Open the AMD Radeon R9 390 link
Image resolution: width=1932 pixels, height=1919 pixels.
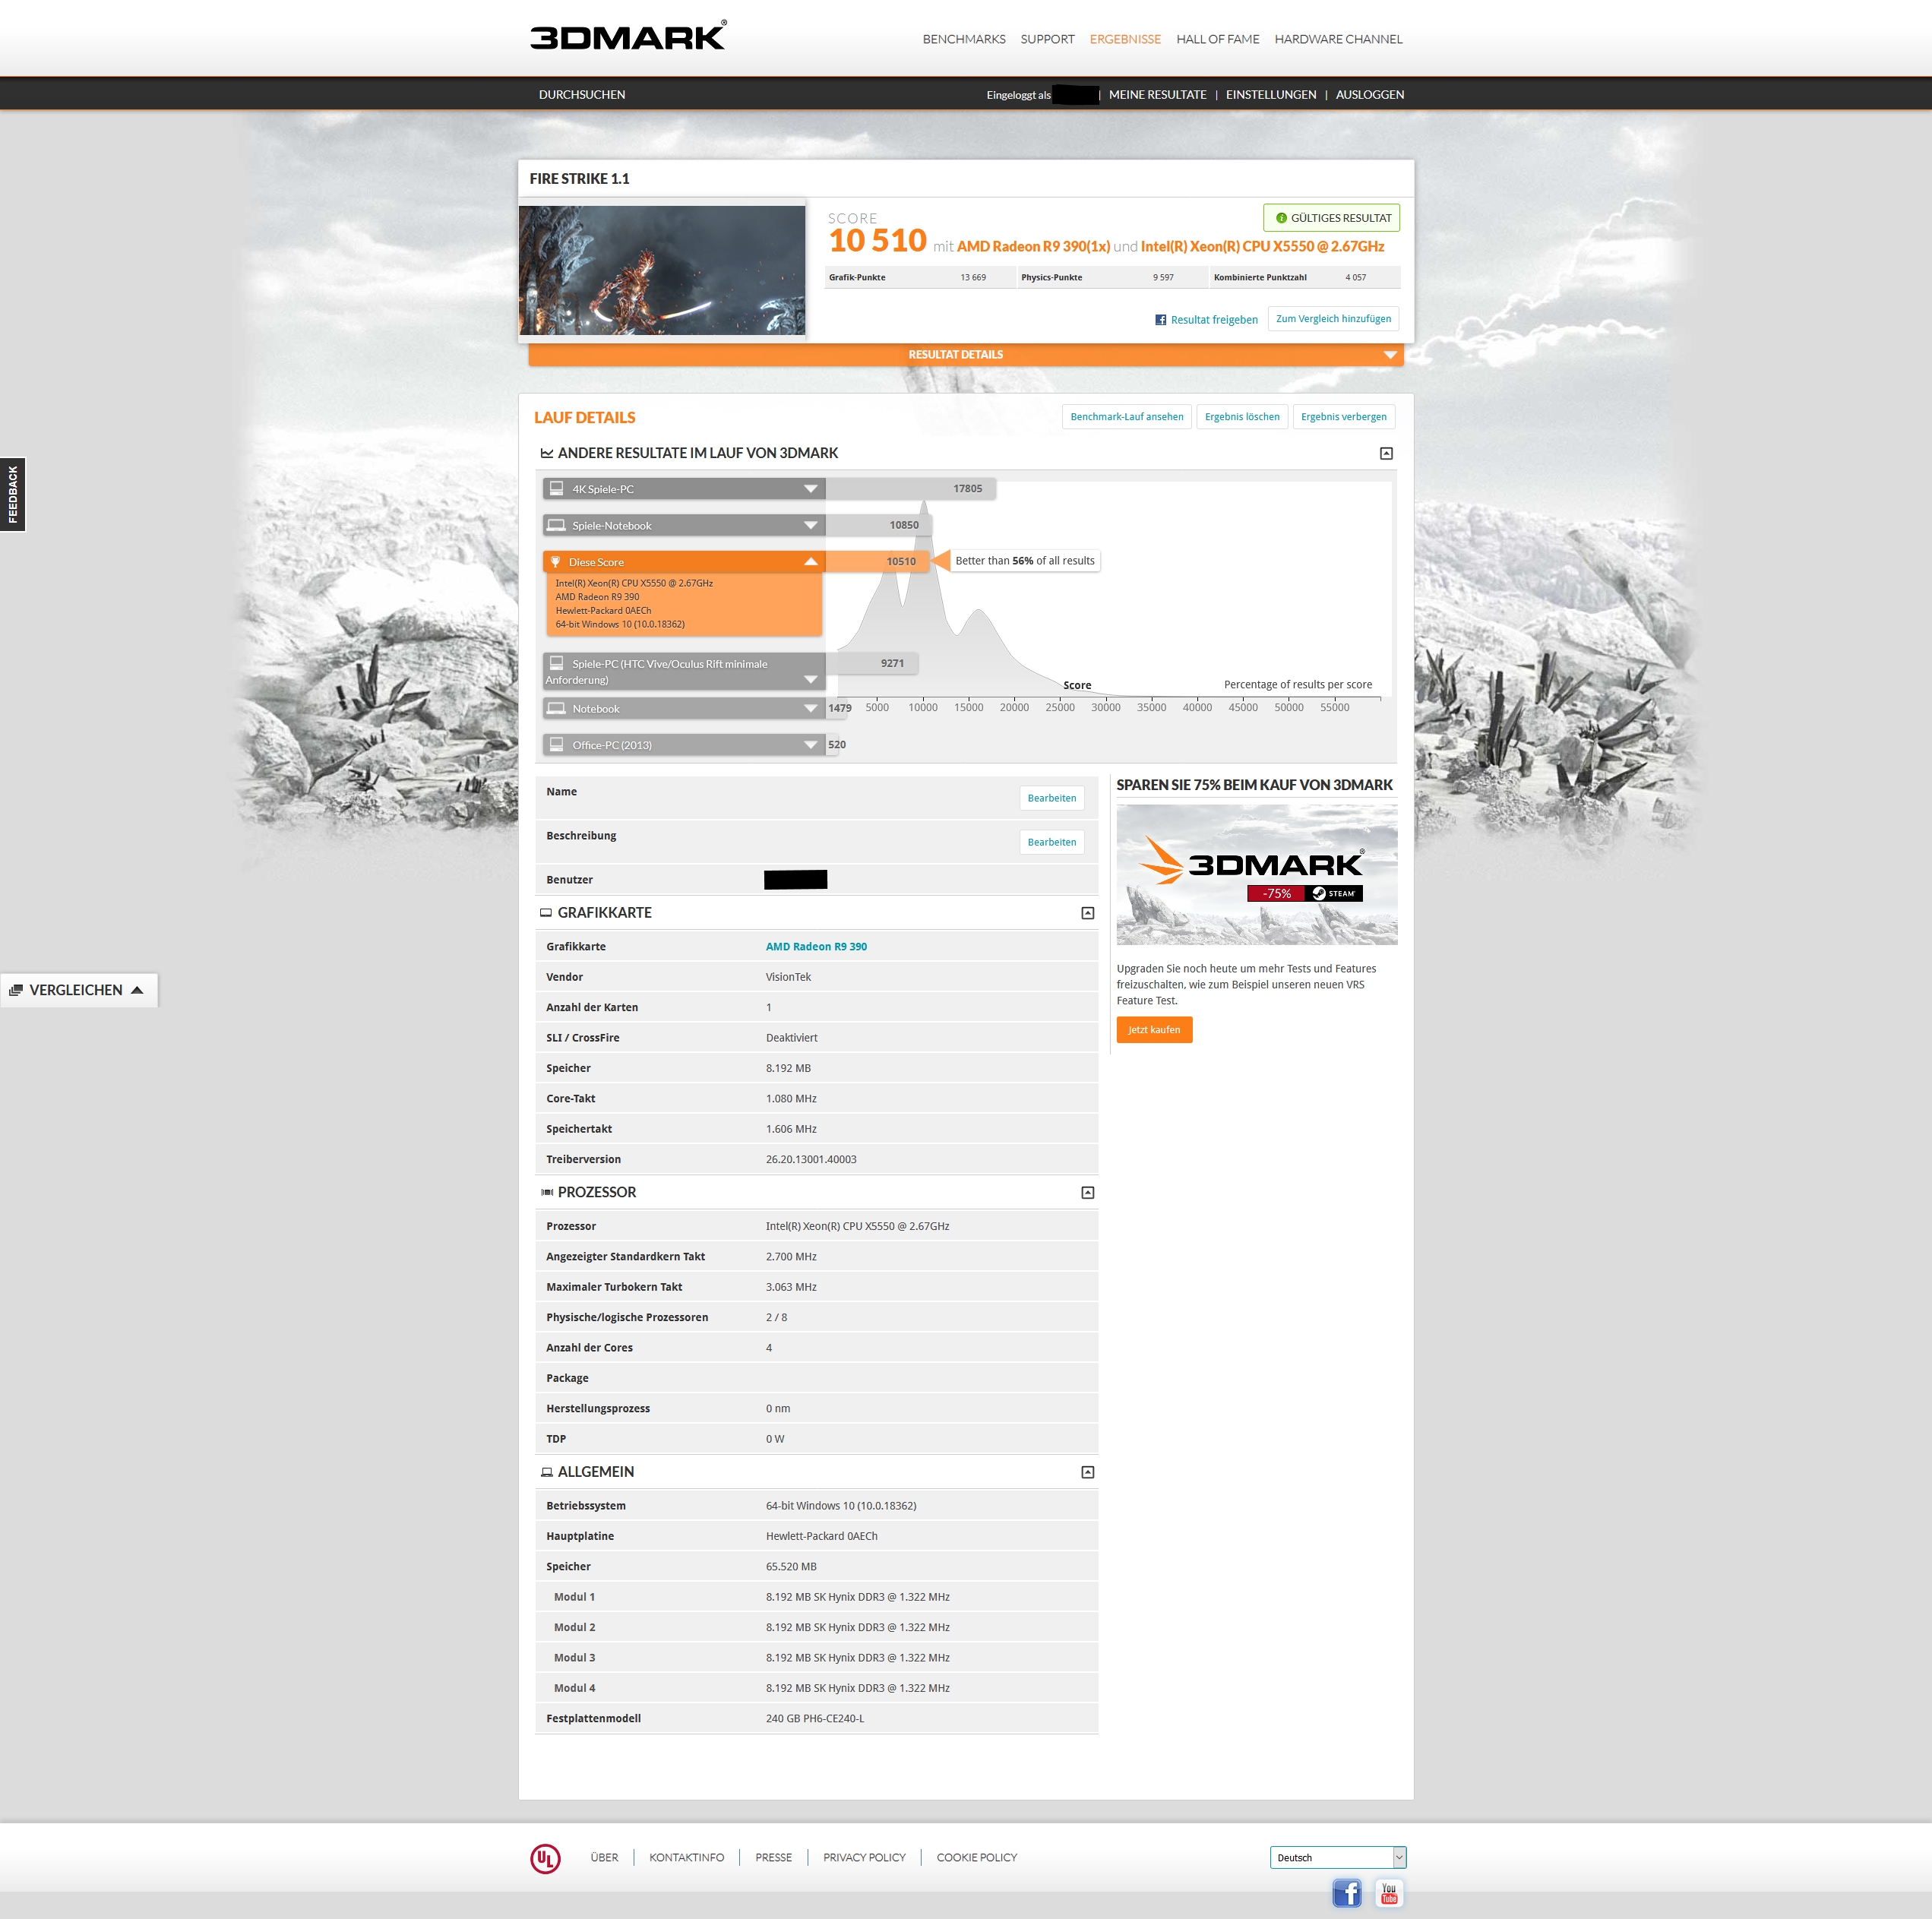click(x=815, y=946)
